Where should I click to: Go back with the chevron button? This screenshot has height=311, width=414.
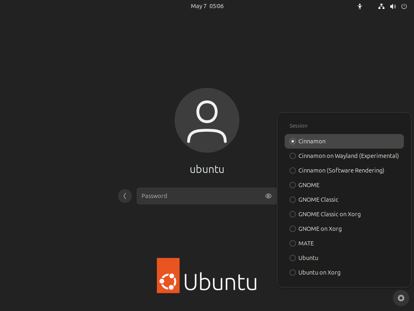point(125,196)
